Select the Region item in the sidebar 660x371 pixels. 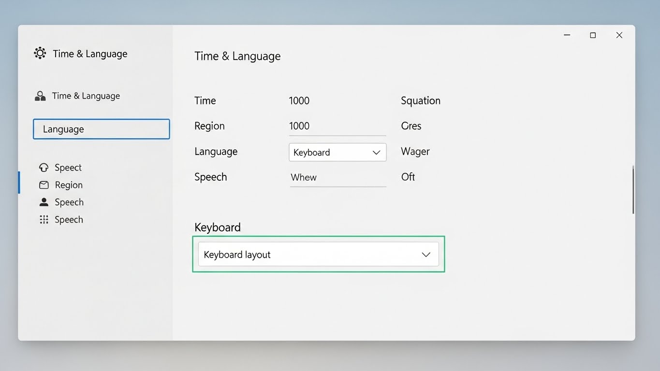pyautogui.click(x=69, y=185)
